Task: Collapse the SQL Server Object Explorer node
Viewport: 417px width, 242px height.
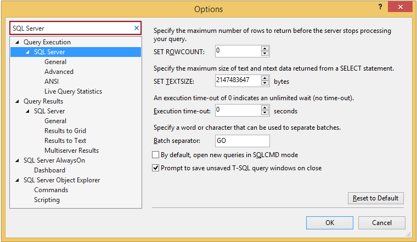Action: pos(18,180)
